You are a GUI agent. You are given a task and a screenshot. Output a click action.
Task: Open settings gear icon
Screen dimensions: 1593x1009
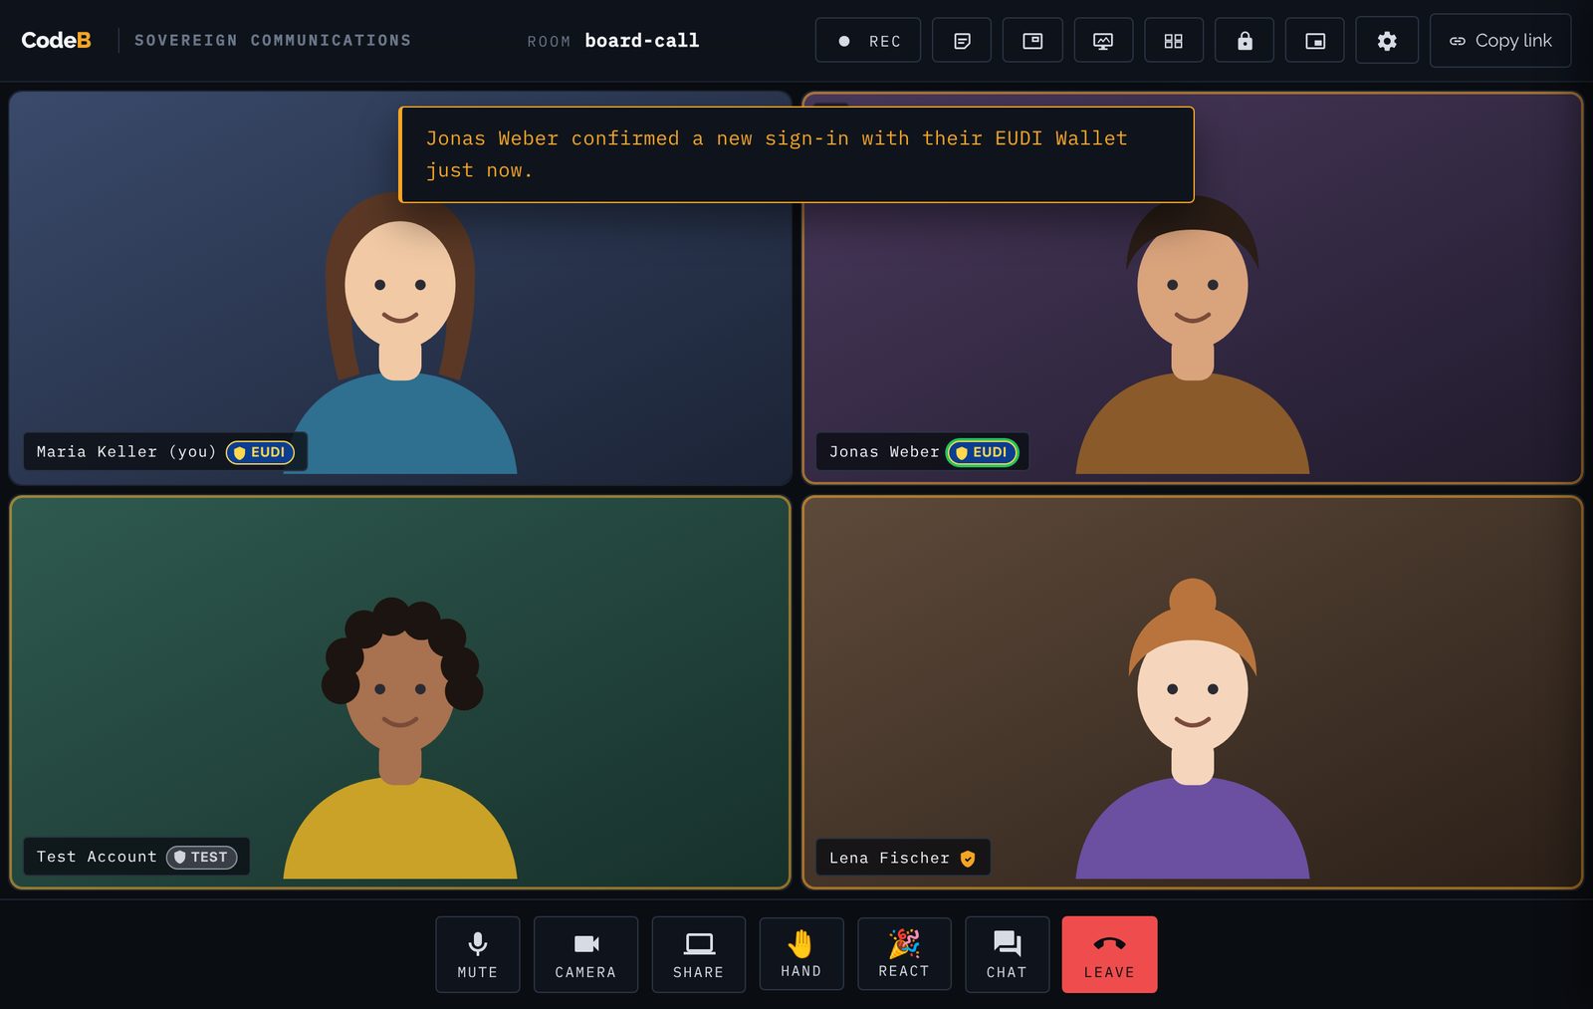coord(1387,41)
